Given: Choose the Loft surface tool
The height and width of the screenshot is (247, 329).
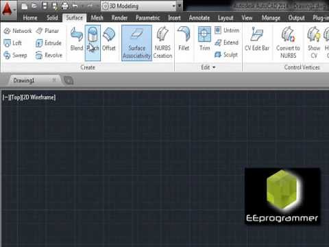Looking at the screenshot, I should (x=13, y=43).
